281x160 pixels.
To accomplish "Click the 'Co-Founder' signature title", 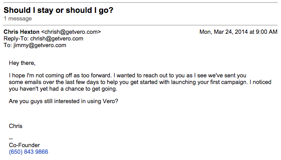I will point(24,145).
